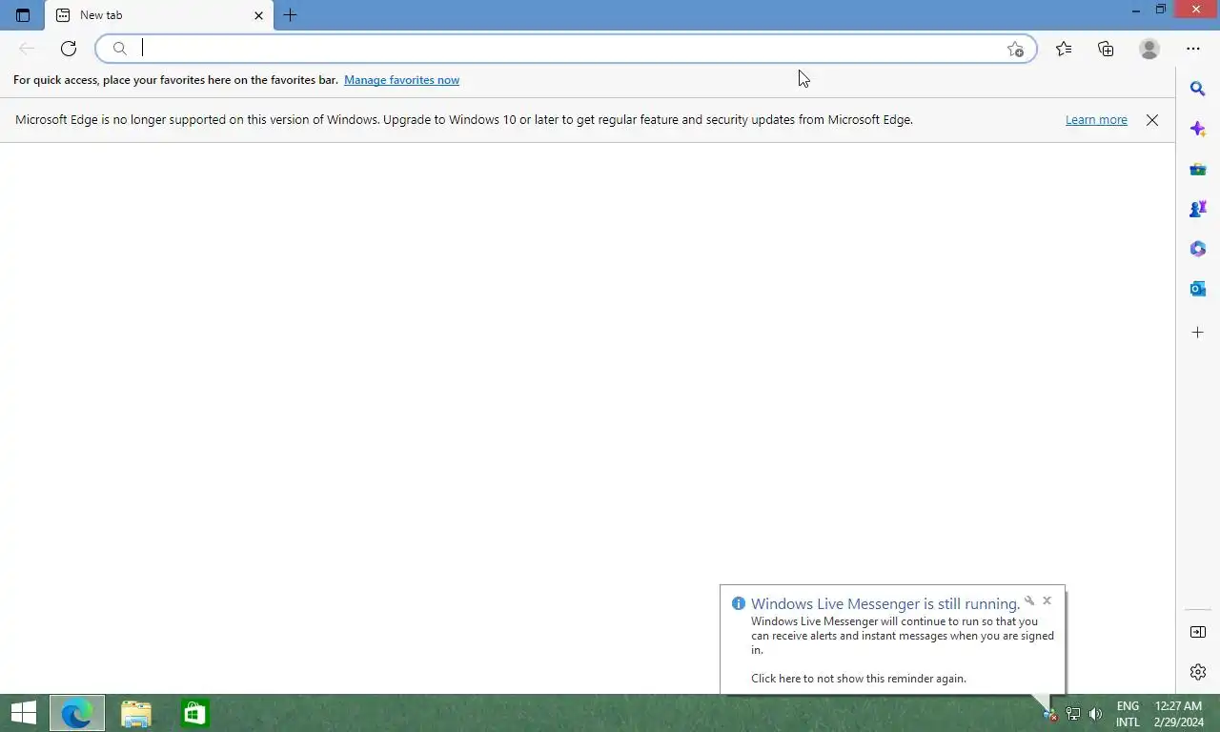
Task: Minimize the Edge window
Action: coord(1135,10)
